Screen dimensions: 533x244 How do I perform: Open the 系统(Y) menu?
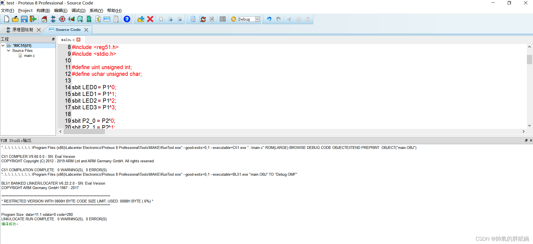(96, 11)
